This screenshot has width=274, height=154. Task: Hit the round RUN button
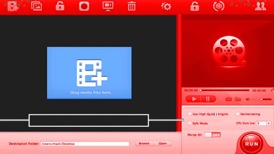tap(251, 144)
